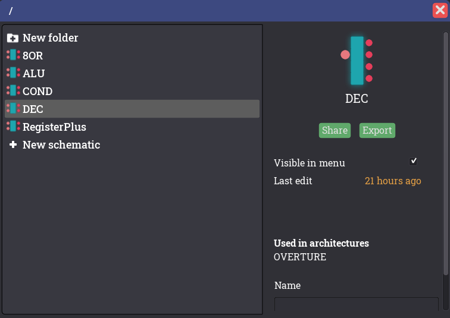This screenshot has width=450, height=318.
Task: Create a New schematic
Action: [61, 145]
